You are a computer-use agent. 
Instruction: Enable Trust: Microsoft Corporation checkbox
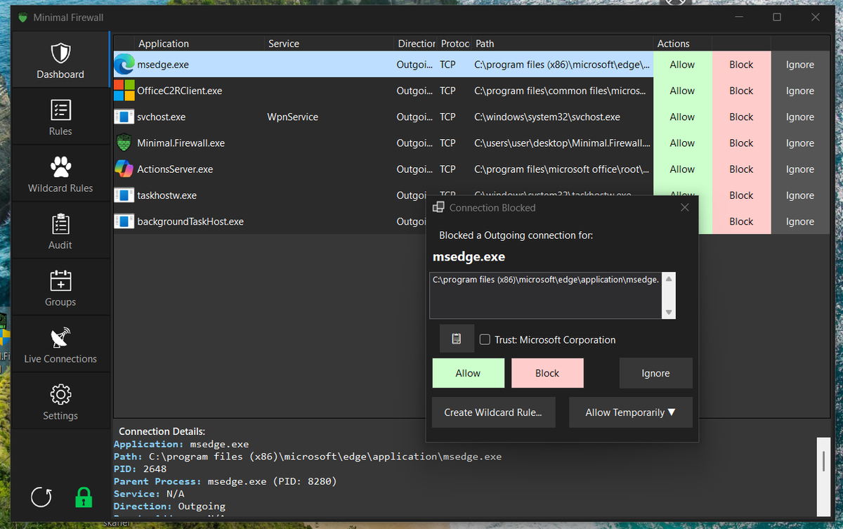pos(485,340)
